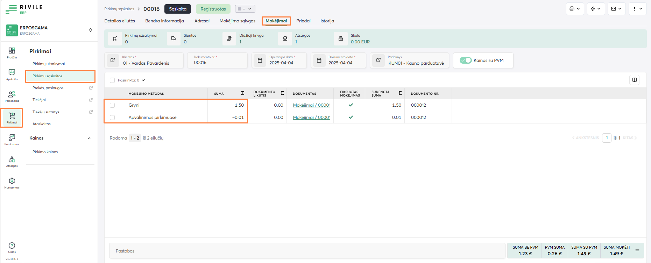The image size is (651, 263).
Task: Open the Pardavimai sales module icon
Action: pos(12,139)
